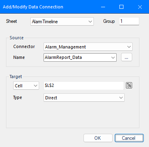This screenshot has height=147, width=149.
Task: Click the Group number field
Action: [129, 21]
